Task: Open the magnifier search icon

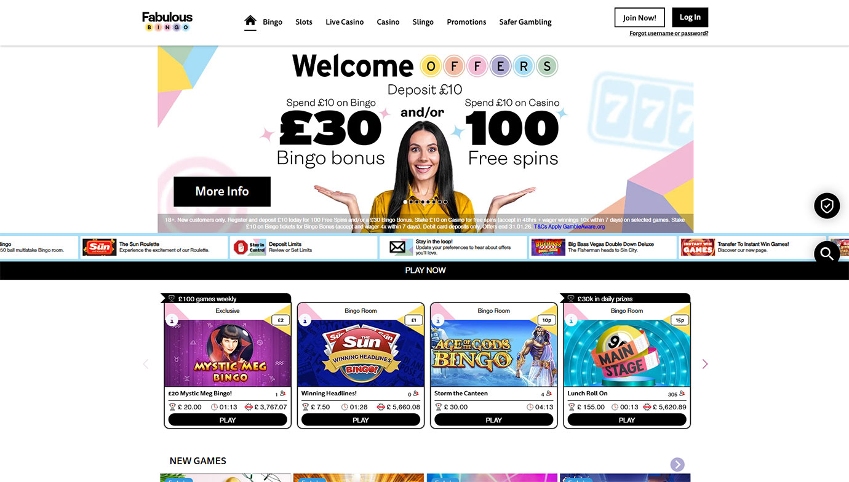Action: [827, 253]
